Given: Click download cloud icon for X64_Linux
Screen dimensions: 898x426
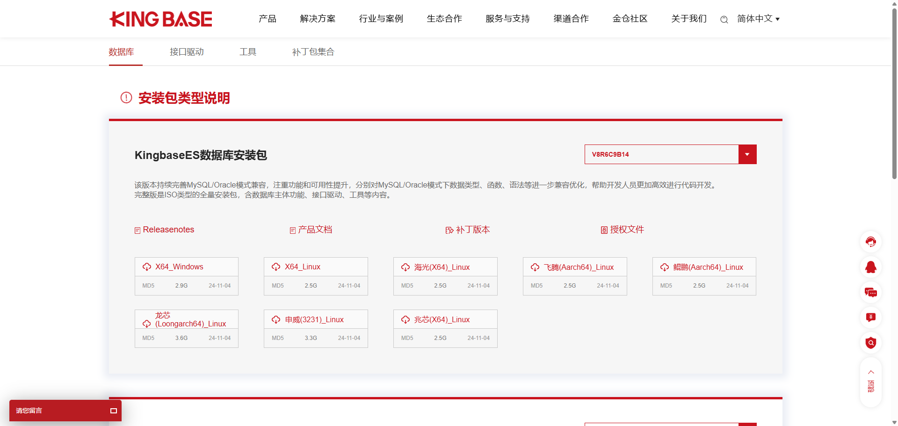Looking at the screenshot, I should 276,267.
